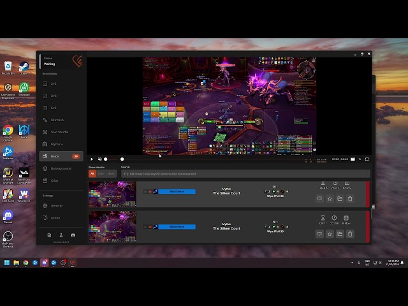The height and width of the screenshot is (306, 408).
Task: Open Chrome from the taskbar
Action: [x=25, y=263]
